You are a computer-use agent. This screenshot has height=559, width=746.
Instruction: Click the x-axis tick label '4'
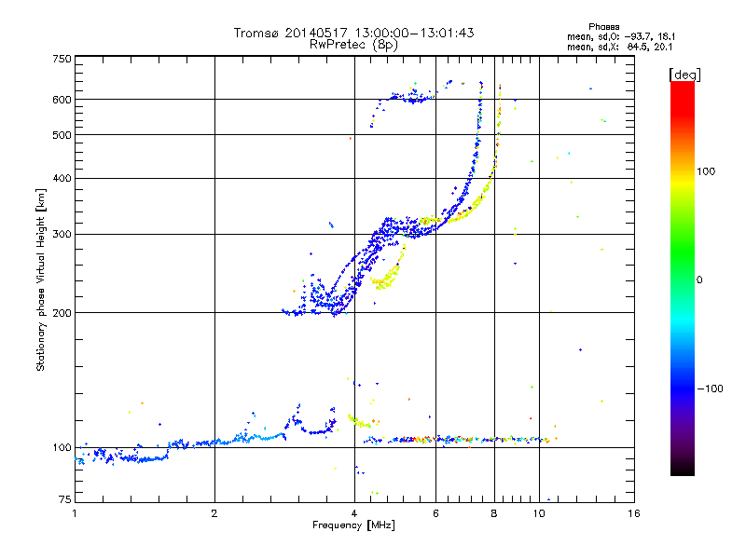point(354,513)
